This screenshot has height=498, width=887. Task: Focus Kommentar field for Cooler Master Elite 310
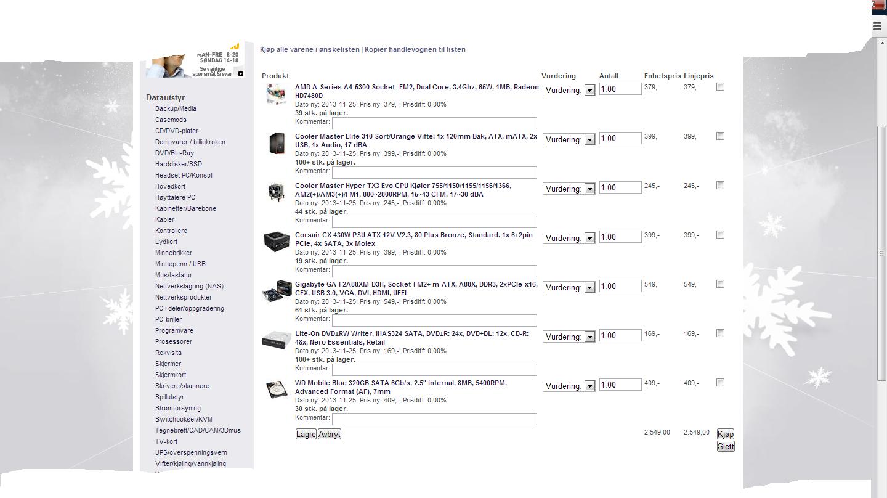[434, 173]
